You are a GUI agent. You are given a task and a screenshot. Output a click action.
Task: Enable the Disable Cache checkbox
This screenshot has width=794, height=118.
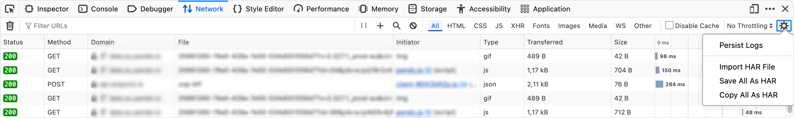coord(669,25)
